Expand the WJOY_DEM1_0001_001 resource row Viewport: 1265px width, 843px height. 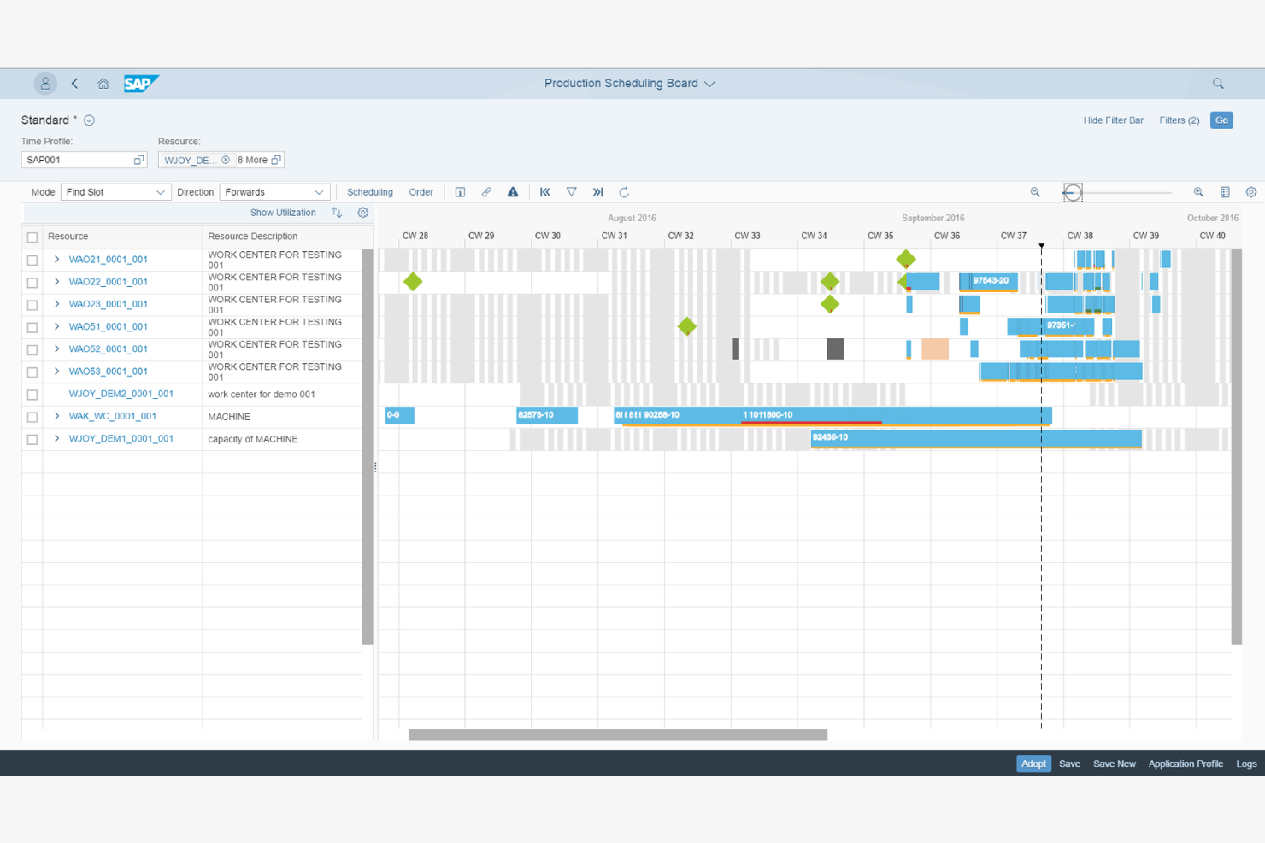(56, 438)
